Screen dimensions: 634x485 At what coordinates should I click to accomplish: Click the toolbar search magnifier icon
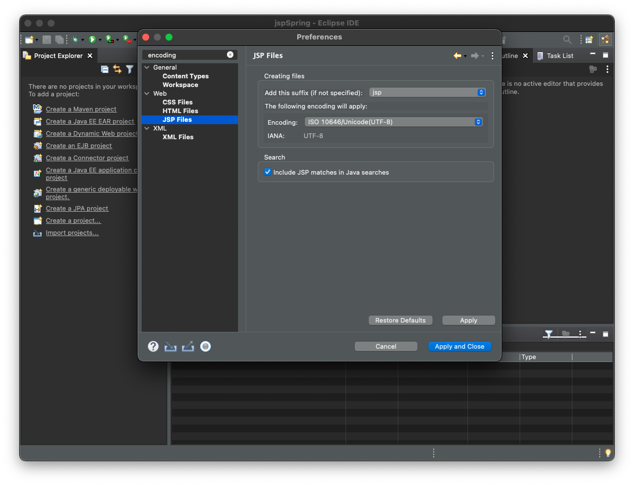point(567,39)
